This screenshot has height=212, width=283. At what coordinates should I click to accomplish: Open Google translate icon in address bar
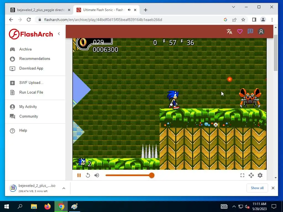tap(226, 20)
